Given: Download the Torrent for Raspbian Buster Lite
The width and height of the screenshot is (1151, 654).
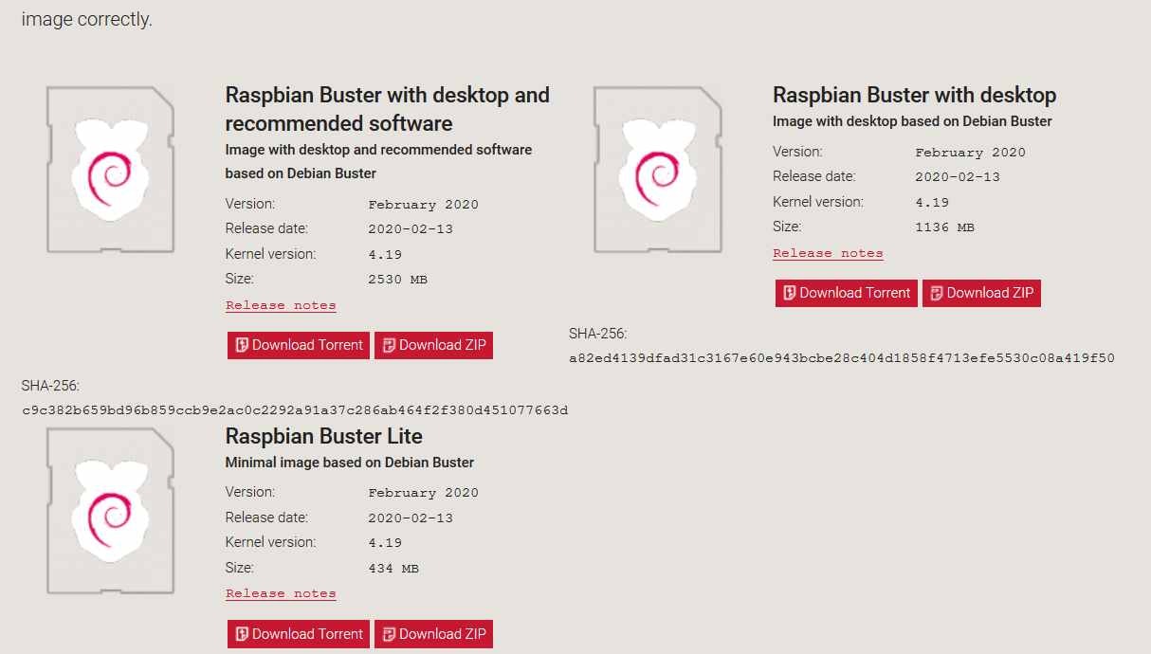Looking at the screenshot, I should tap(298, 634).
